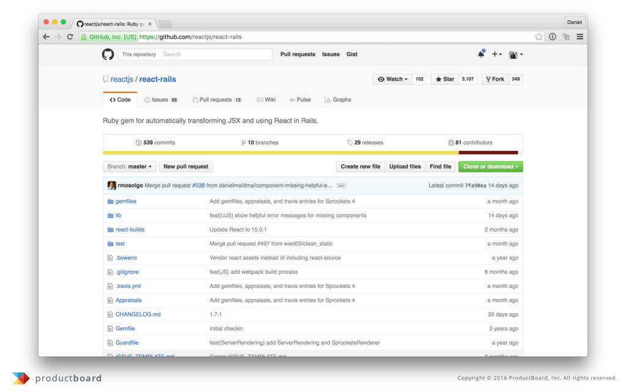Click rmosolgo's avatar in latest commit
The image size is (626, 391).
(111, 186)
